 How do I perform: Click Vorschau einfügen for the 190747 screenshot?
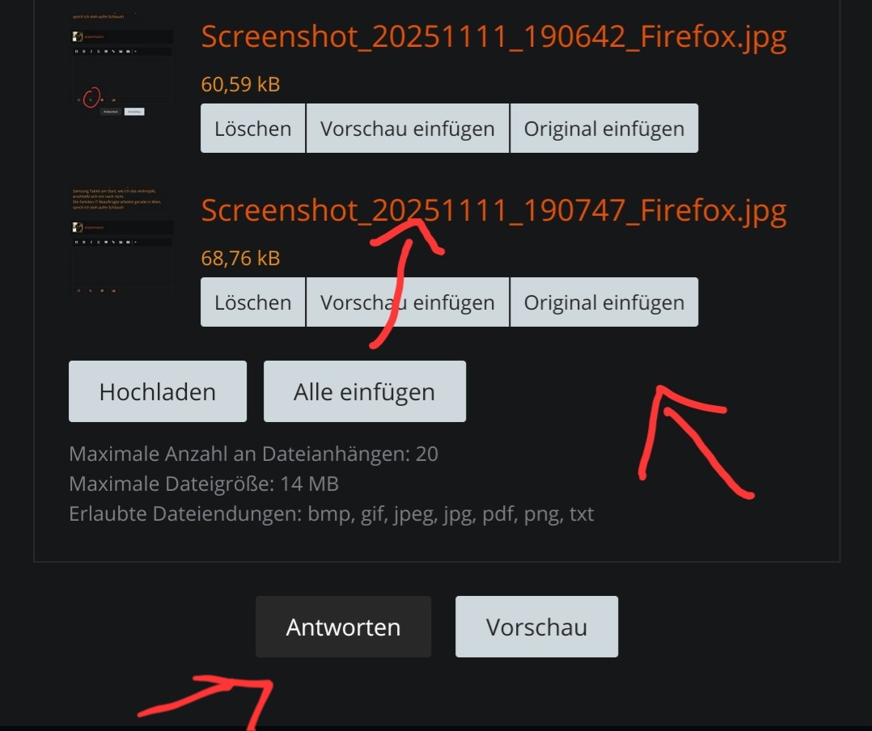(407, 302)
